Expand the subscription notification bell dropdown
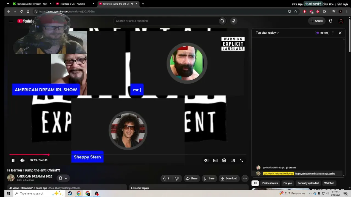 (63, 178)
